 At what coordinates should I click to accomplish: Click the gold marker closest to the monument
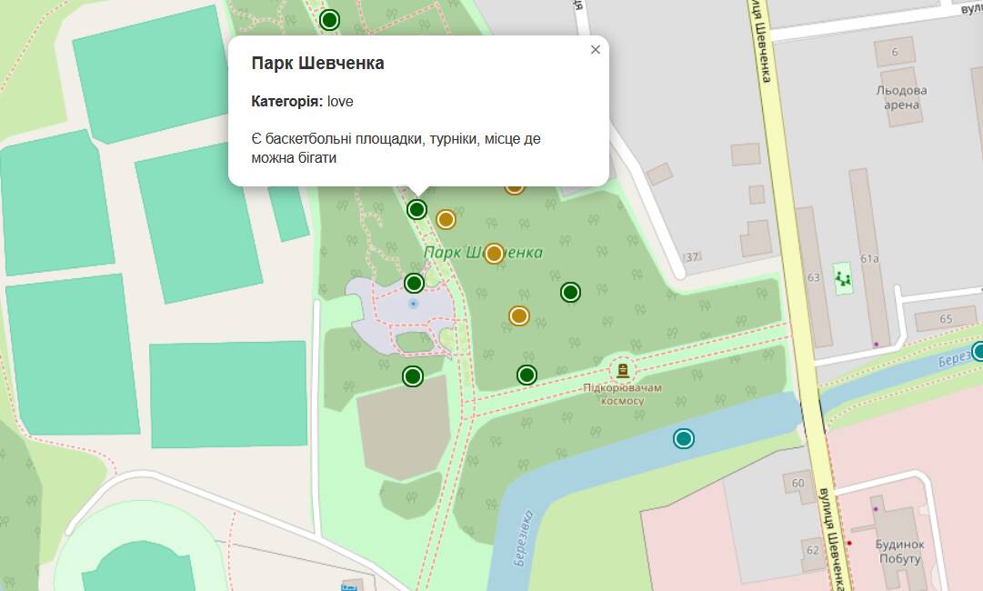pos(519,316)
